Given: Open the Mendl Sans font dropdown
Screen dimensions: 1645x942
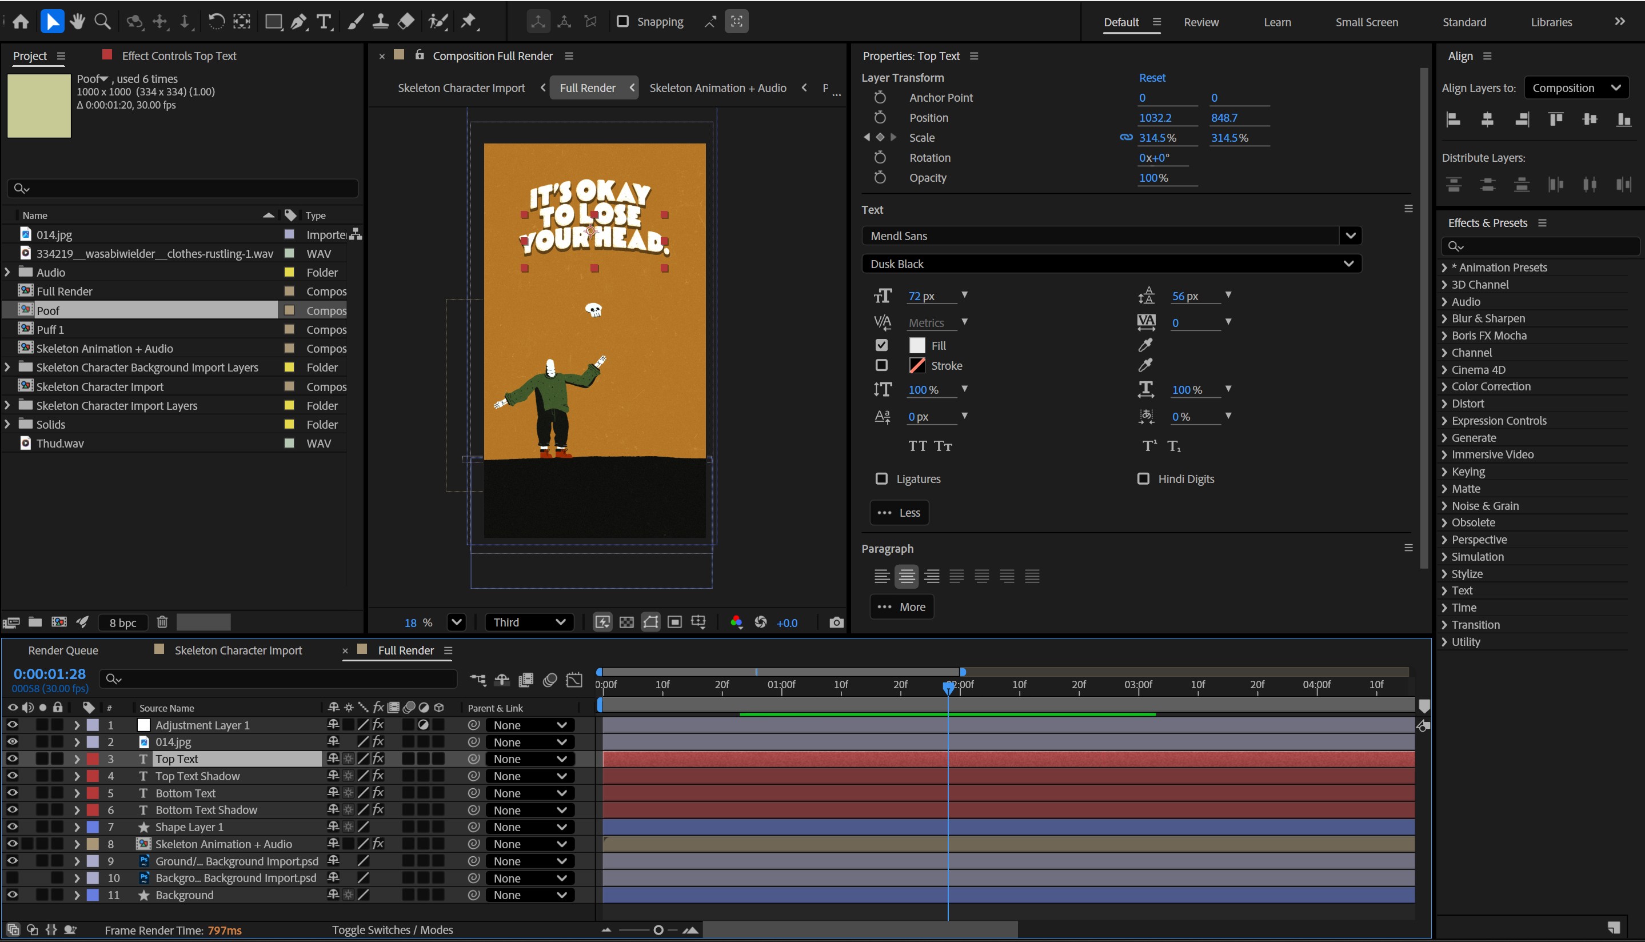Looking at the screenshot, I should tap(1351, 235).
